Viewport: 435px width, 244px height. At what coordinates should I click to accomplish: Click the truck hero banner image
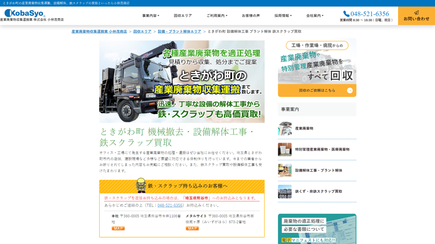[182, 82]
